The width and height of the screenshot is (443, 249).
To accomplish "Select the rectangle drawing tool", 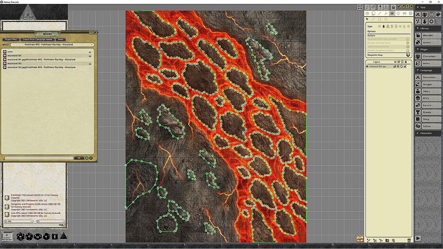I will pos(379,19).
